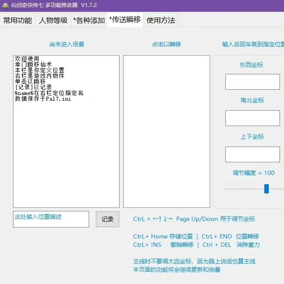
Task: Click the 本页面的功能将会继续更新和完善 note
Action: (177, 270)
